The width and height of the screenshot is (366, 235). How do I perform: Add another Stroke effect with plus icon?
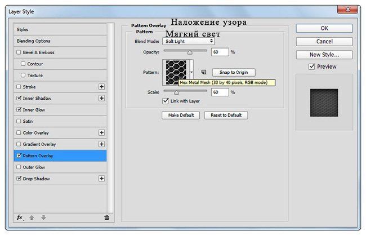101,87
